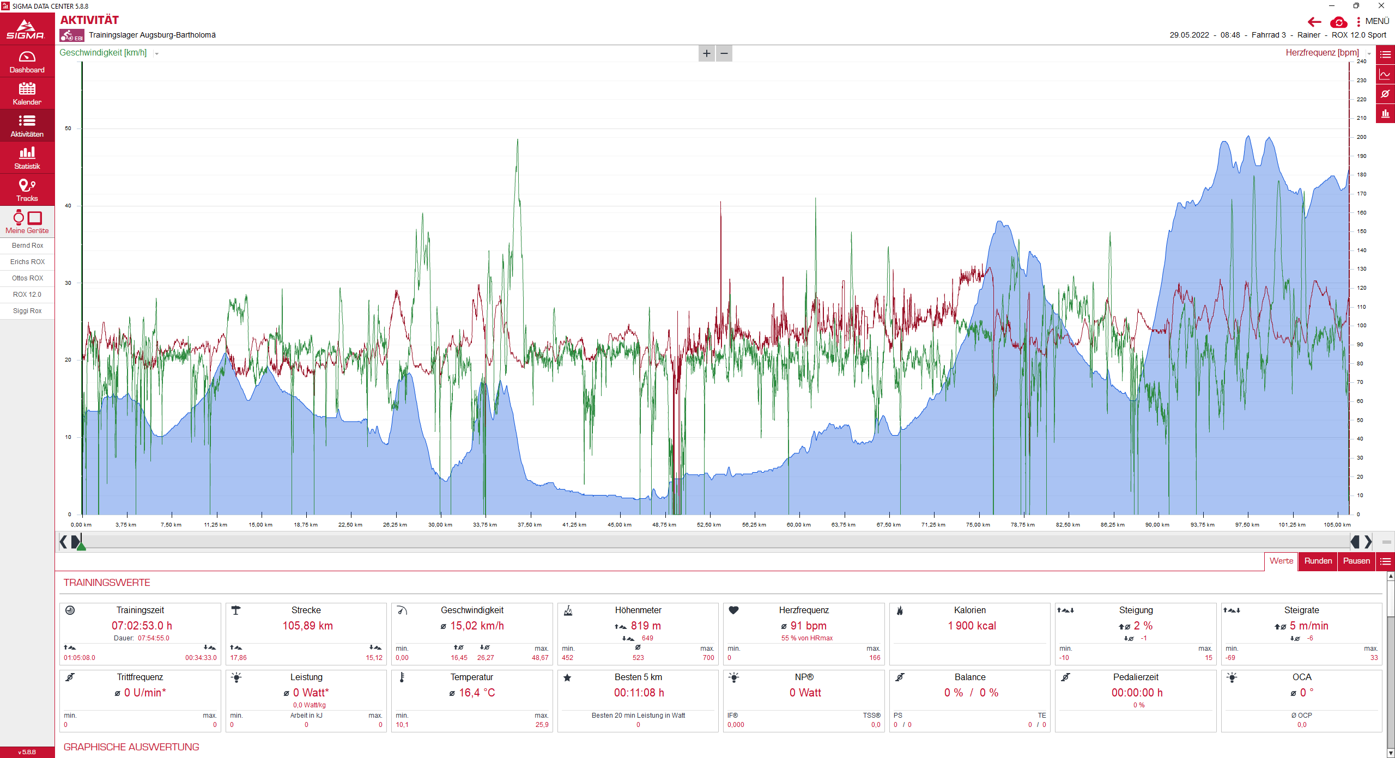1395x758 pixels.
Task: Open the MENÜ options
Action: coord(1373,21)
